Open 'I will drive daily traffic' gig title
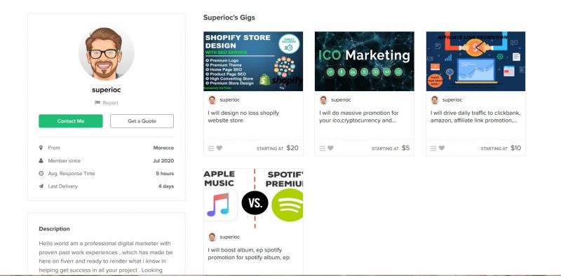 [x=475, y=116]
